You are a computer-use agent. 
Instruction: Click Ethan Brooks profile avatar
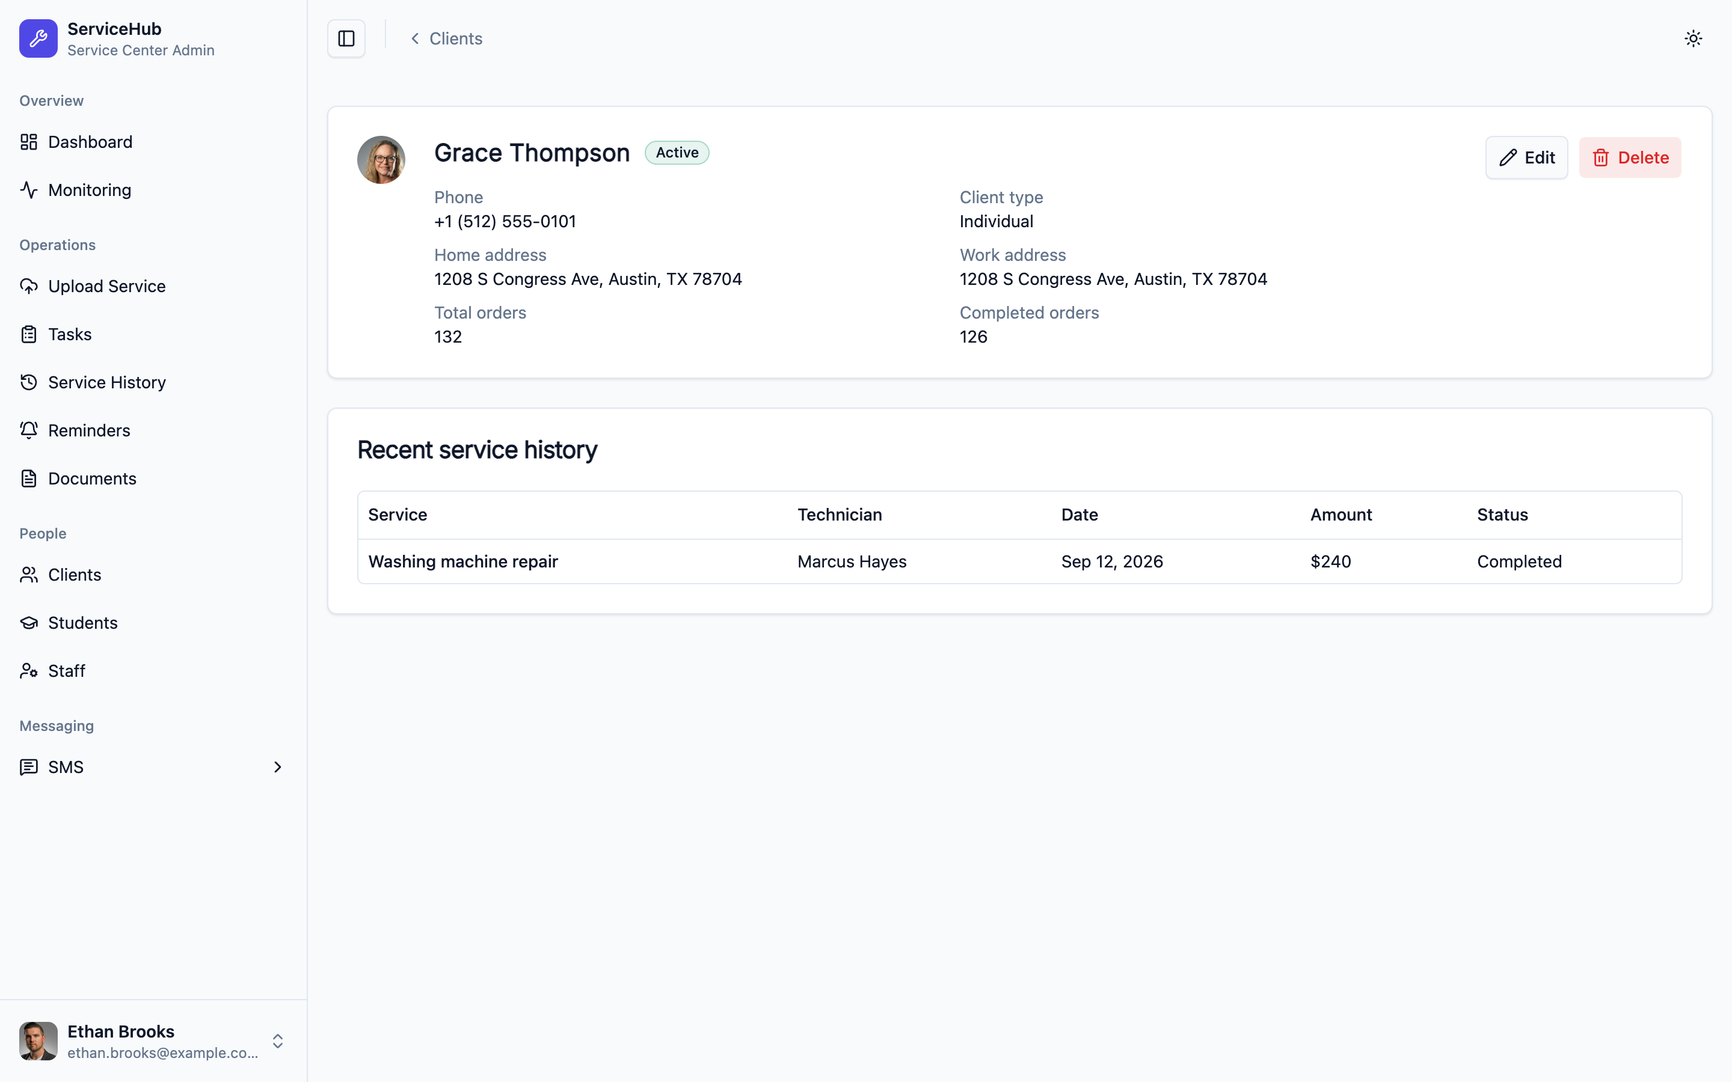(x=38, y=1041)
